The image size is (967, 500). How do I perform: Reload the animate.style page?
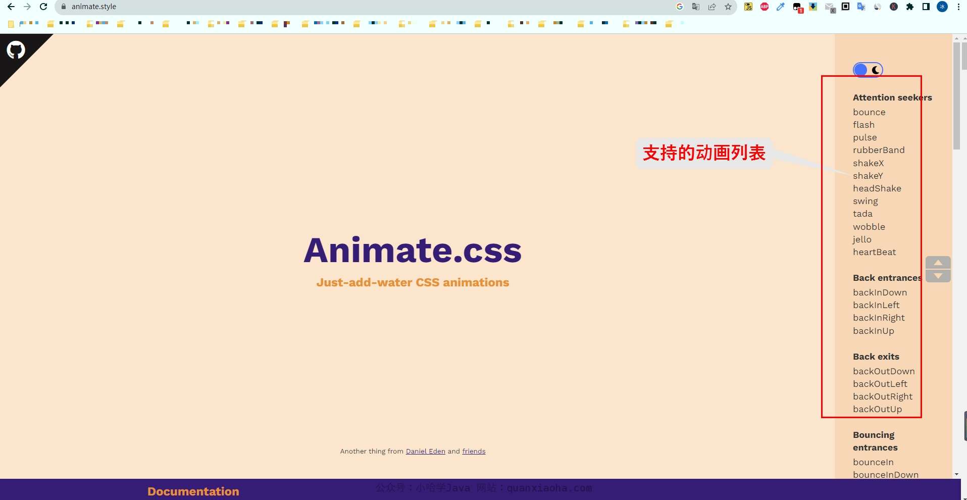point(43,7)
